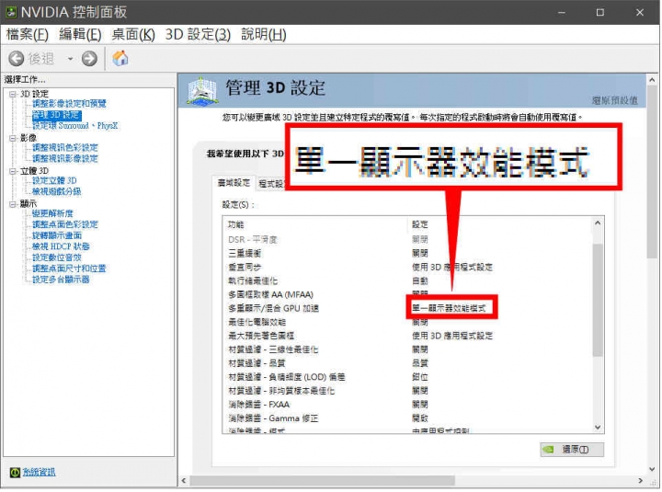The width and height of the screenshot is (662, 492).
Task: Go to the Home page via house icon
Action: 120,58
